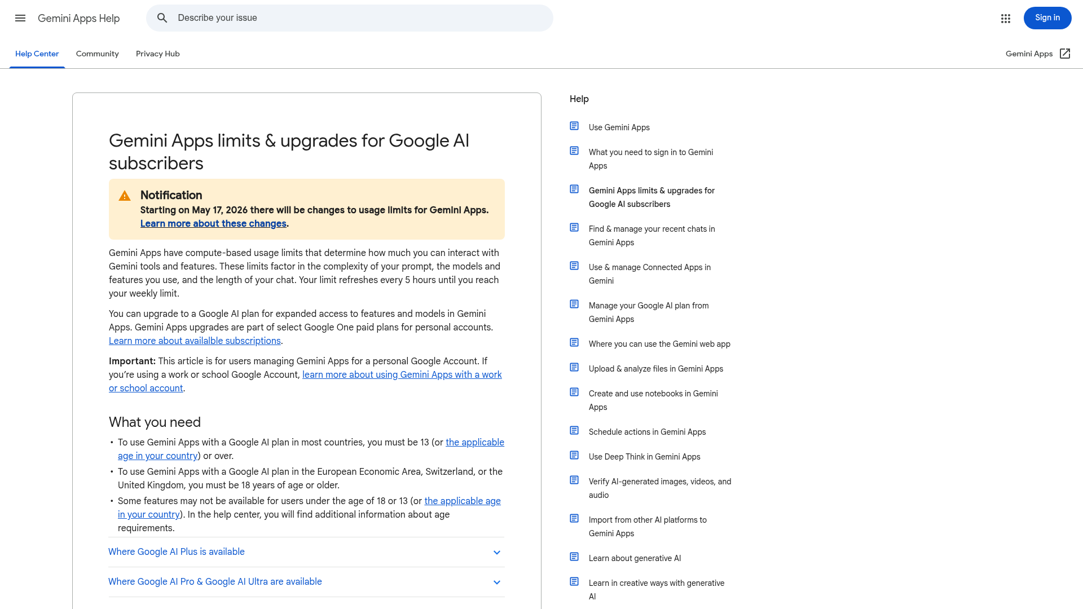Open Verify AI-generated images, videos, and audio
The image size is (1083, 609).
pyautogui.click(x=660, y=488)
